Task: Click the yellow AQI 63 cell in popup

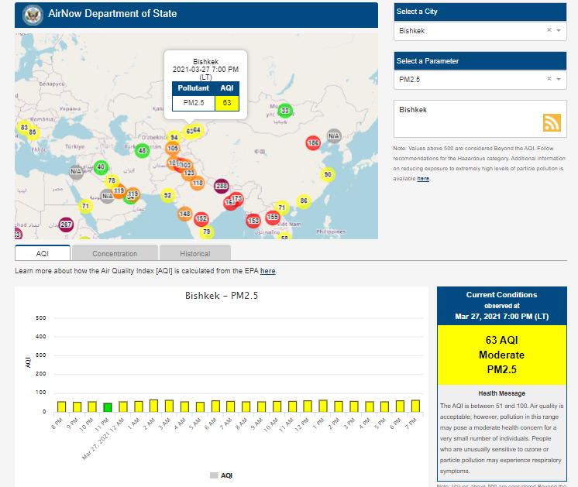Action: point(226,102)
